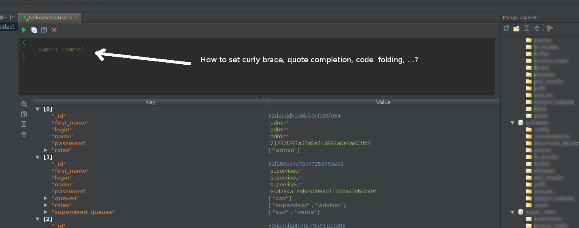
Task: Click inside the query editor text area
Action: (258, 67)
